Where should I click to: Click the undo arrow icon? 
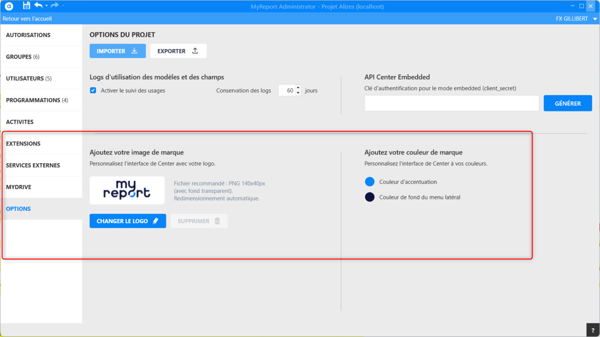(38, 6)
